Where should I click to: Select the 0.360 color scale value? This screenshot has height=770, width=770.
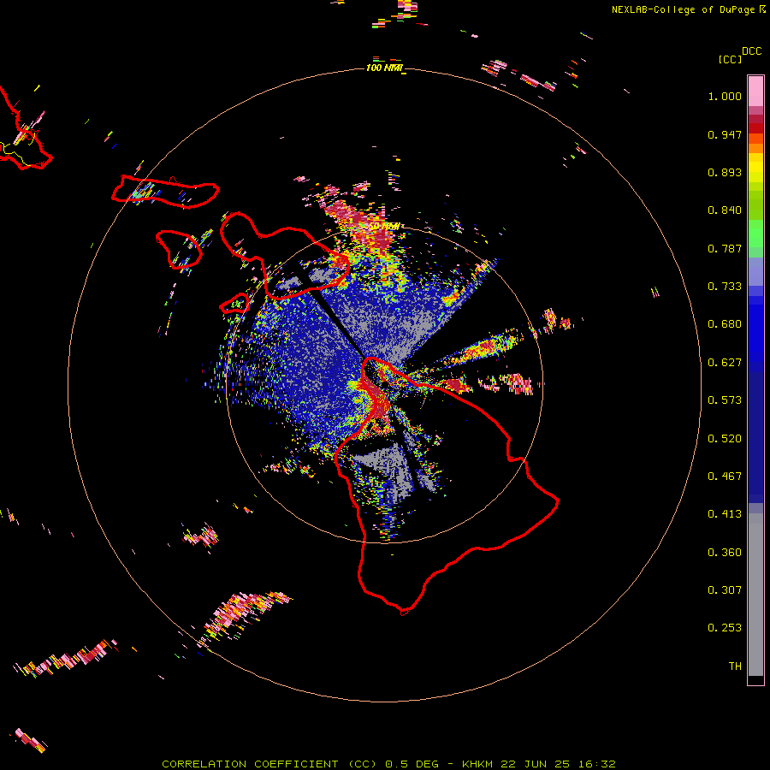(x=725, y=553)
